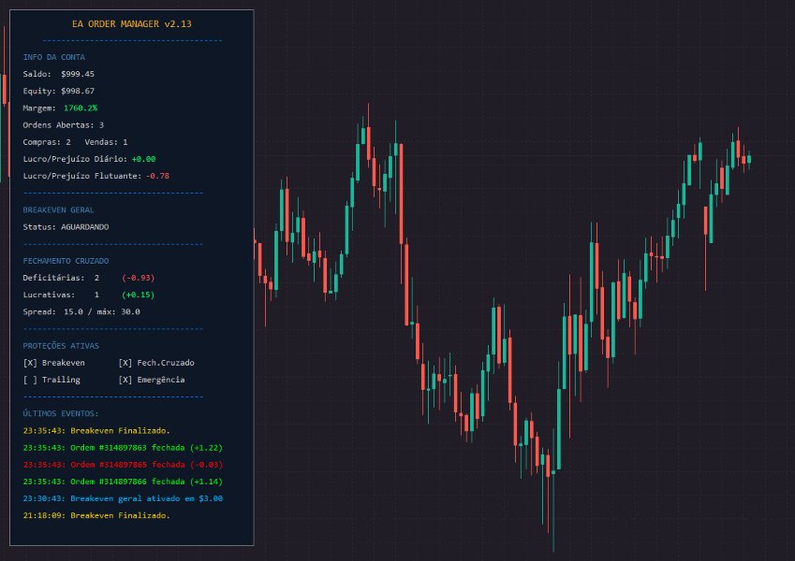The image size is (795, 561).
Task: Click the Breakeven geral ativado em $3.00 event
Action: pyautogui.click(x=123, y=498)
